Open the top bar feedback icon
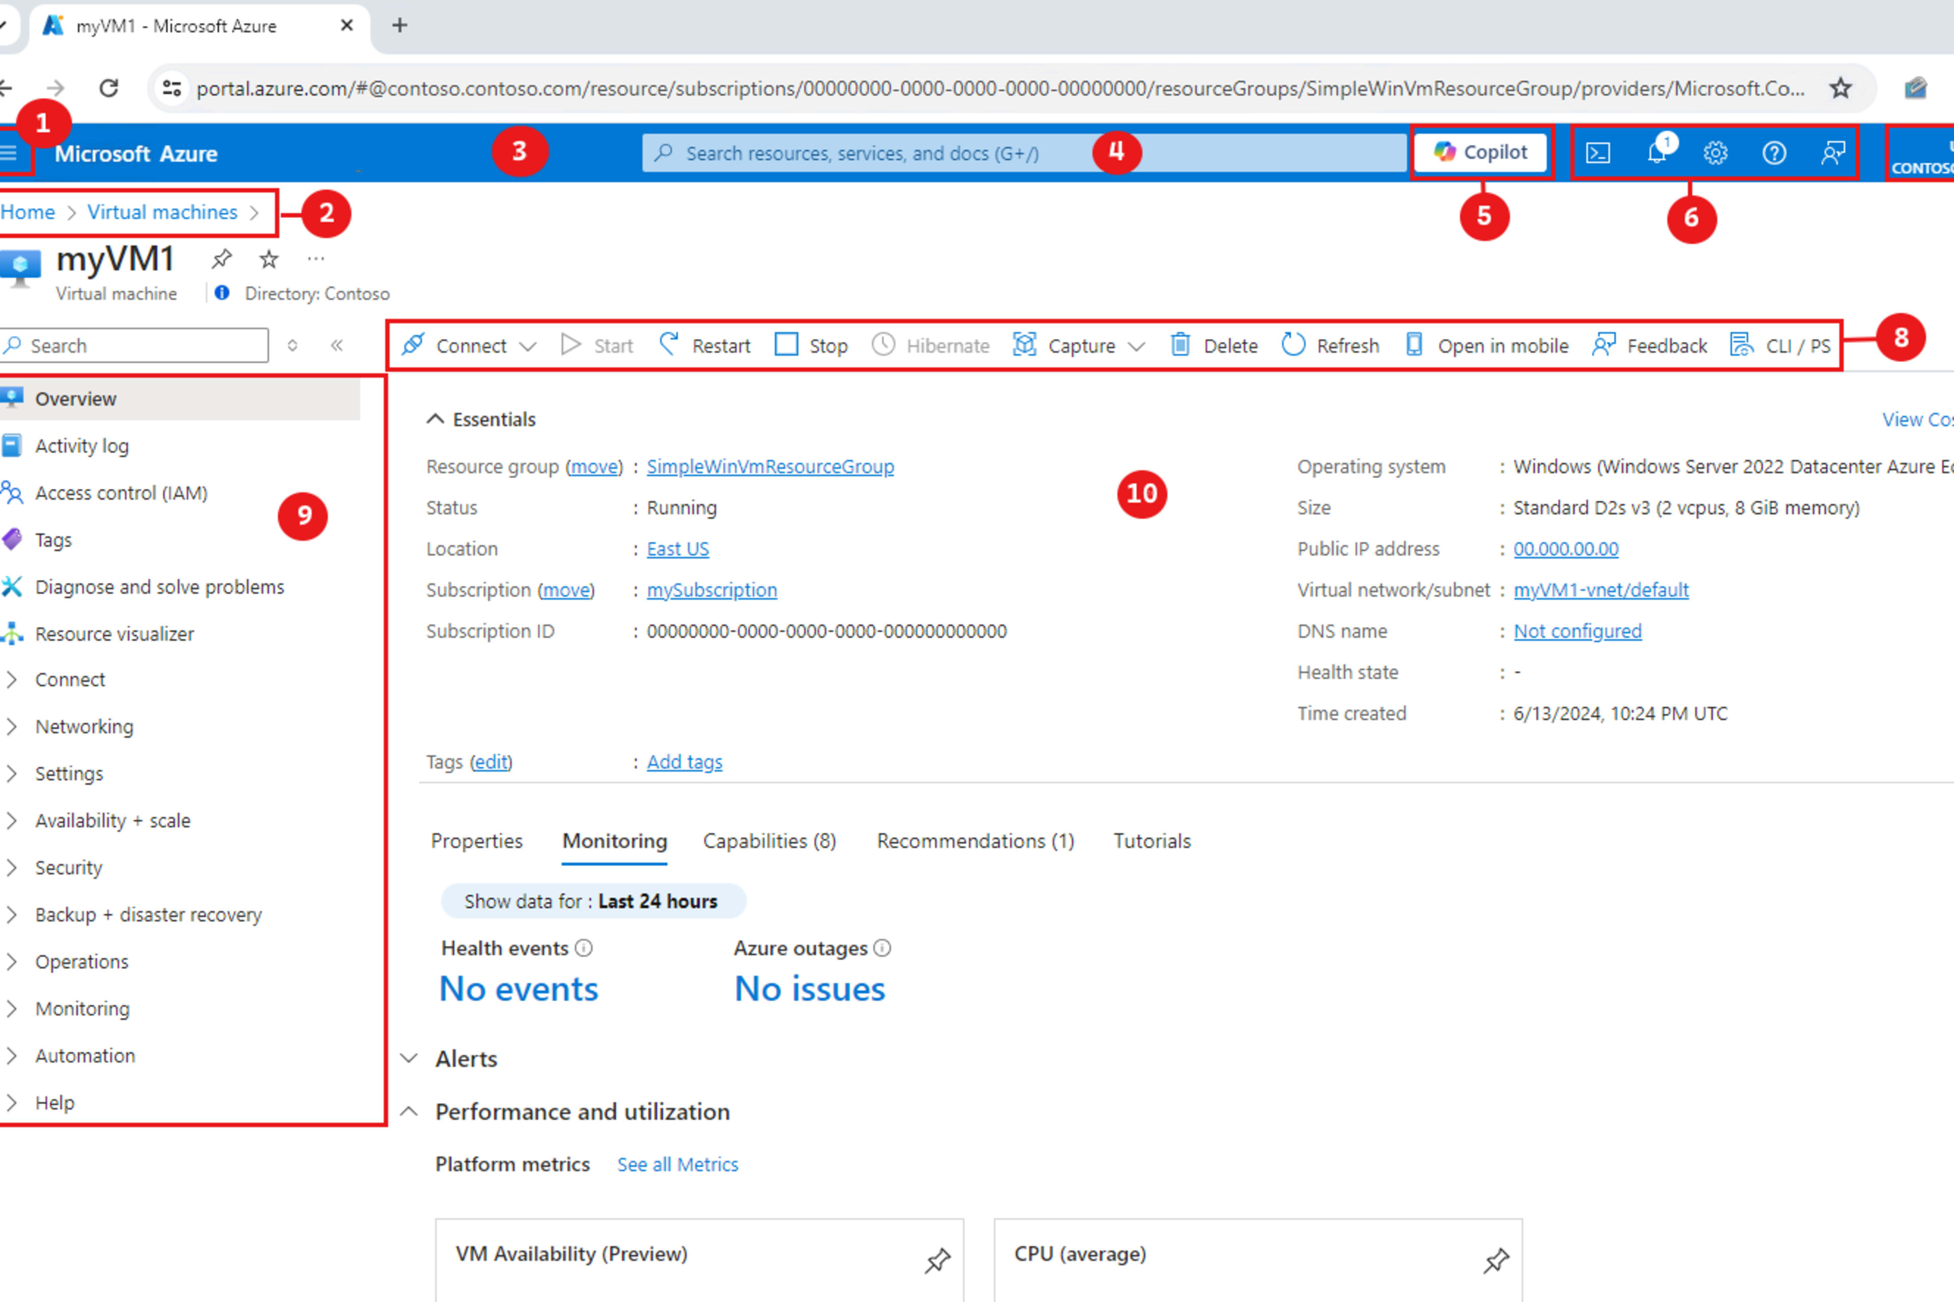This screenshot has height=1302, width=1954. click(x=1833, y=153)
